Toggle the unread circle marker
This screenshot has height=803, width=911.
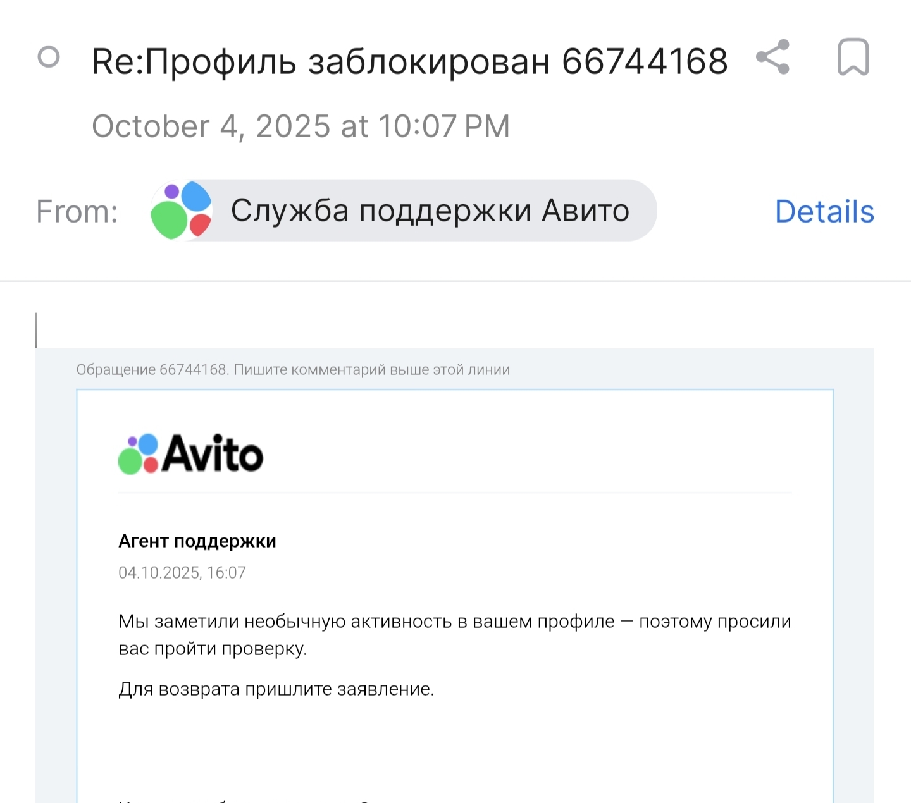click(x=49, y=58)
